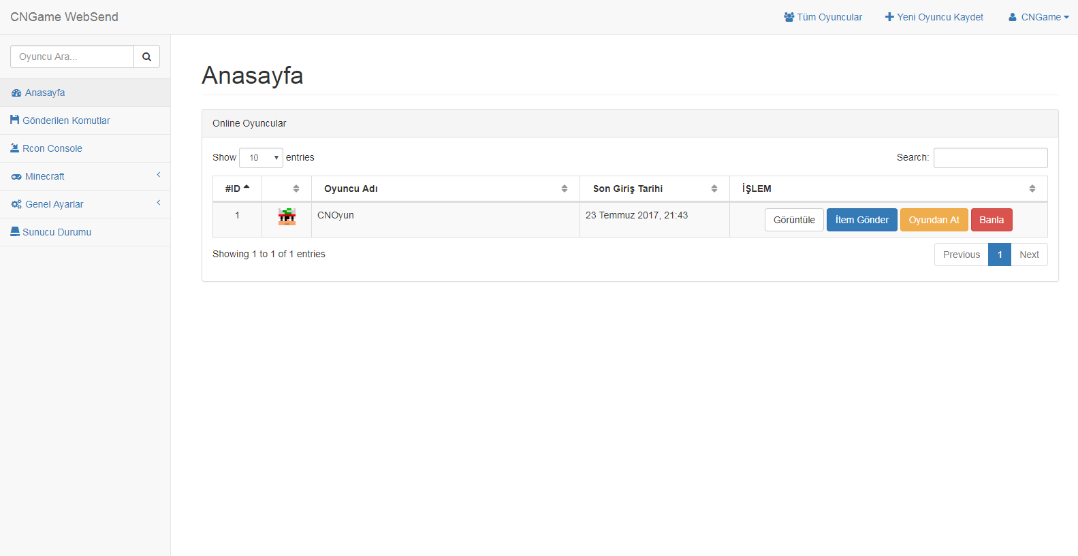This screenshot has width=1078, height=556.
Task: Click the Previous pagination button
Action: (x=962, y=255)
